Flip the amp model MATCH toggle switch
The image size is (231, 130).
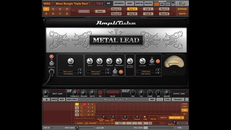152,61
